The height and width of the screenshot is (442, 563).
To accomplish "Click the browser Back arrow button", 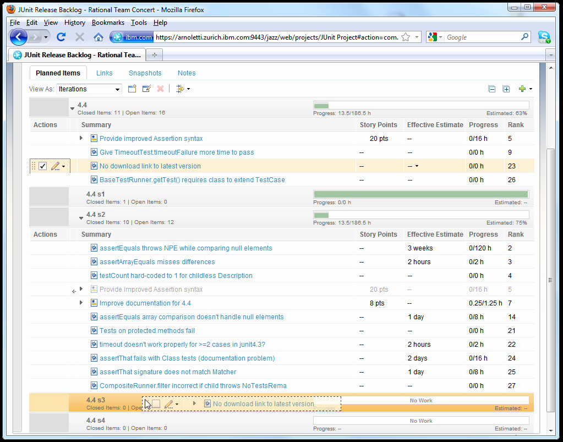I will 18,37.
